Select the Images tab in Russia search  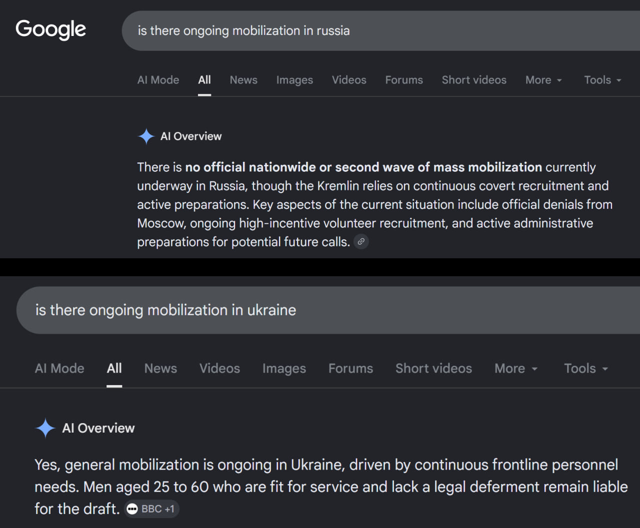click(x=294, y=80)
